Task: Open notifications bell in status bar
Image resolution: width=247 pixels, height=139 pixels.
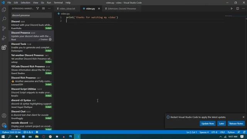Action: (x=244, y=132)
